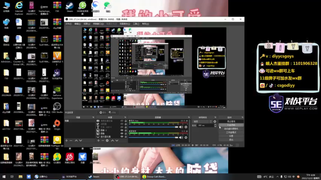Open the GeForce Experience desktop icon
The height and width of the screenshot is (180, 321).
57,93
